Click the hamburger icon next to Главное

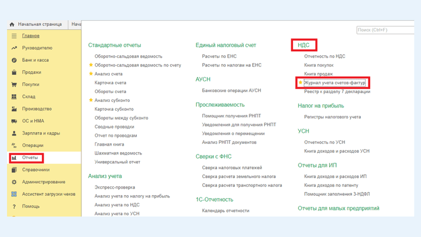(14, 36)
